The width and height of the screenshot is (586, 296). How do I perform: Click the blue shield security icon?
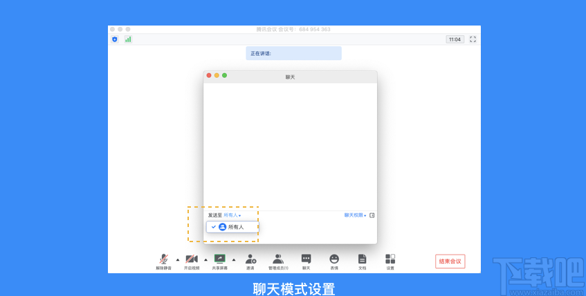115,39
